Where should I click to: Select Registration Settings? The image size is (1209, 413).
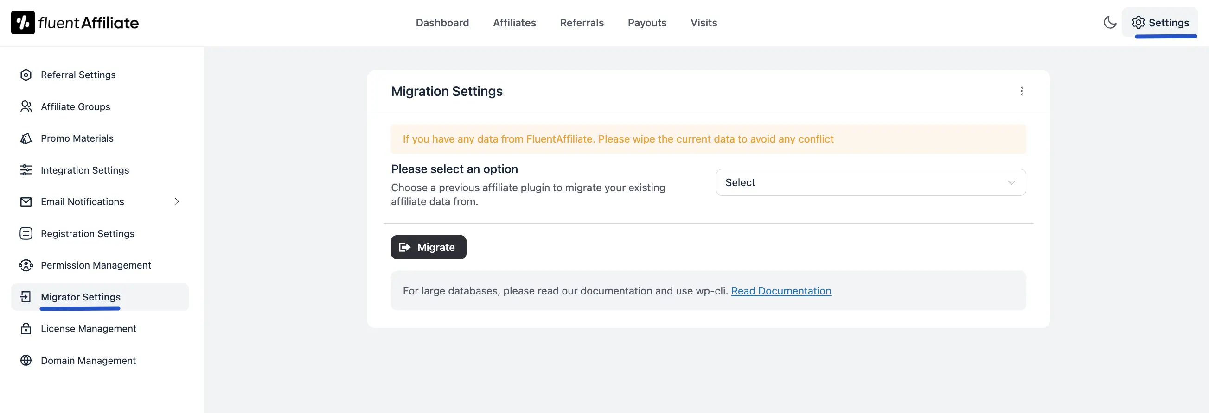[x=100, y=233]
